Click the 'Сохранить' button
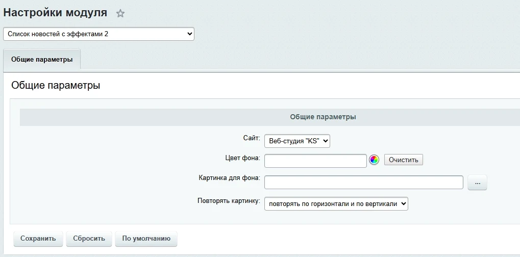This screenshot has width=520, height=257. click(38, 239)
